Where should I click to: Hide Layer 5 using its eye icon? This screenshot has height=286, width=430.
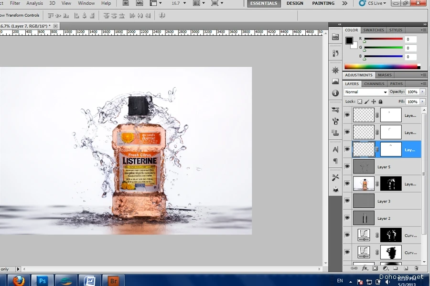tap(347, 166)
